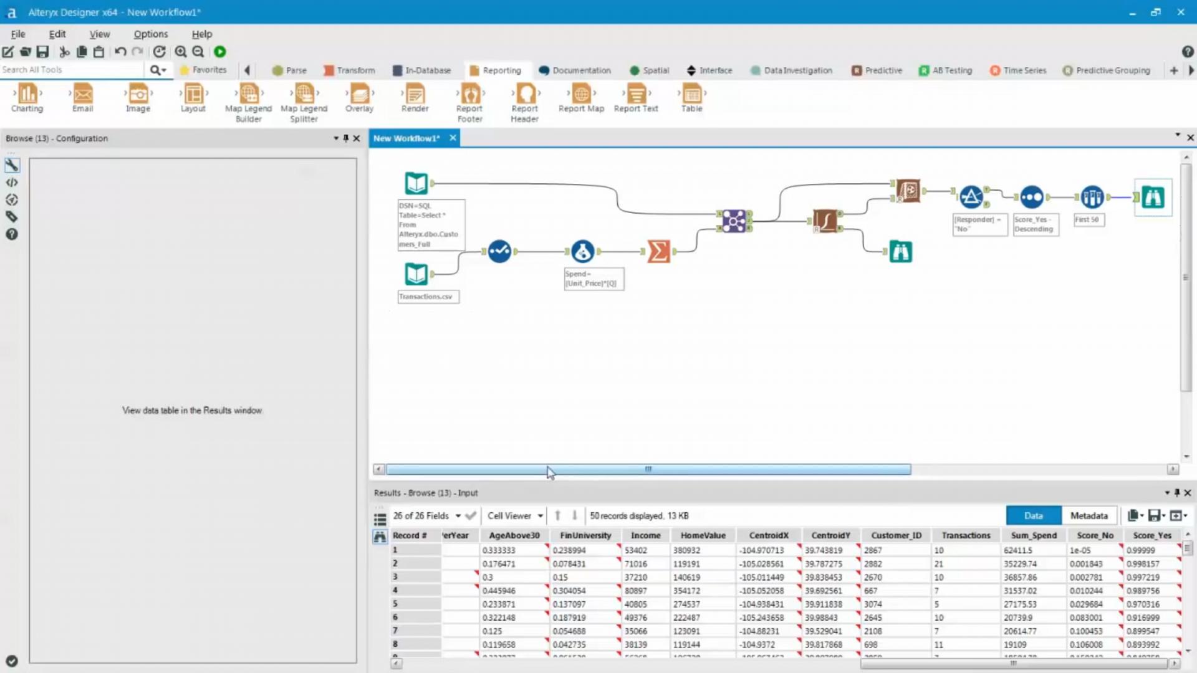Open the results panel options dropdown arrow

click(1167, 493)
